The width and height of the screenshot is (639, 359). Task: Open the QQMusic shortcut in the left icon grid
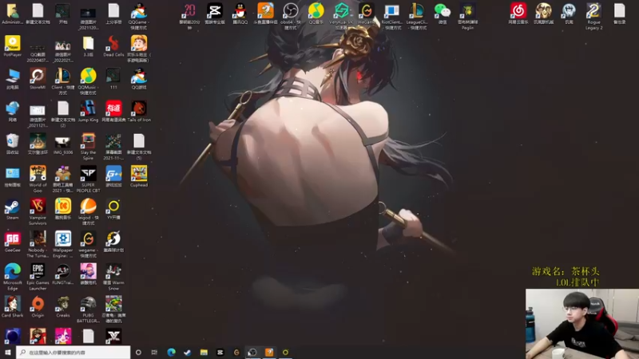tap(88, 81)
